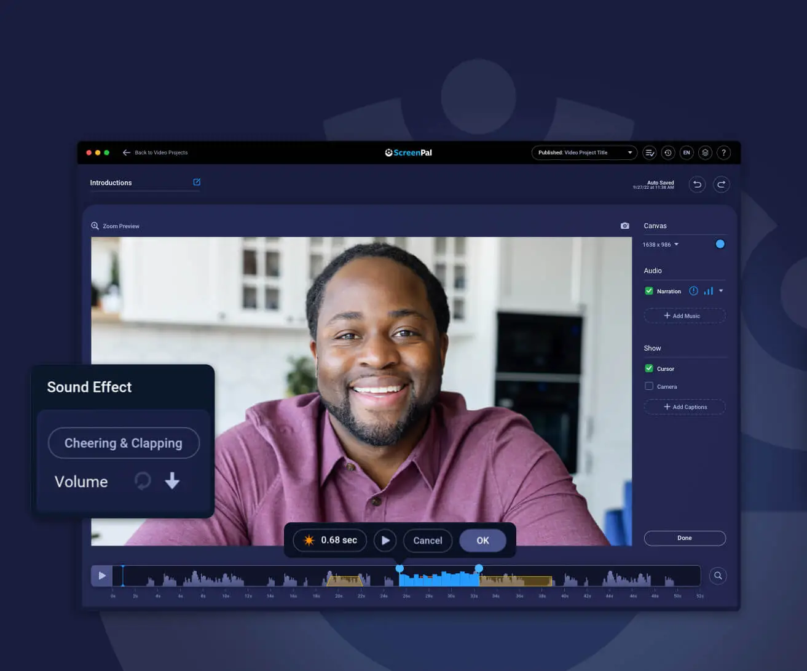
Task: Expand the Published video project dropdown
Action: (x=629, y=153)
